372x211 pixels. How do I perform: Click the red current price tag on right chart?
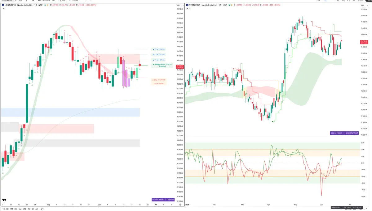[364, 42]
